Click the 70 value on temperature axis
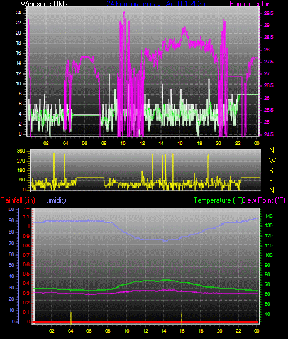Viewport: 288px width, 339px height. [x=267, y=284]
